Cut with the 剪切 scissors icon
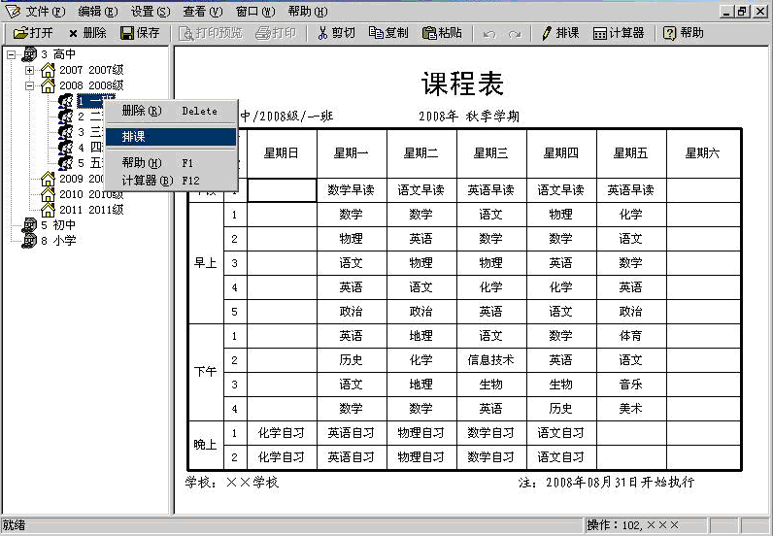Image resolution: width=773 pixels, height=536 pixels. point(323,33)
